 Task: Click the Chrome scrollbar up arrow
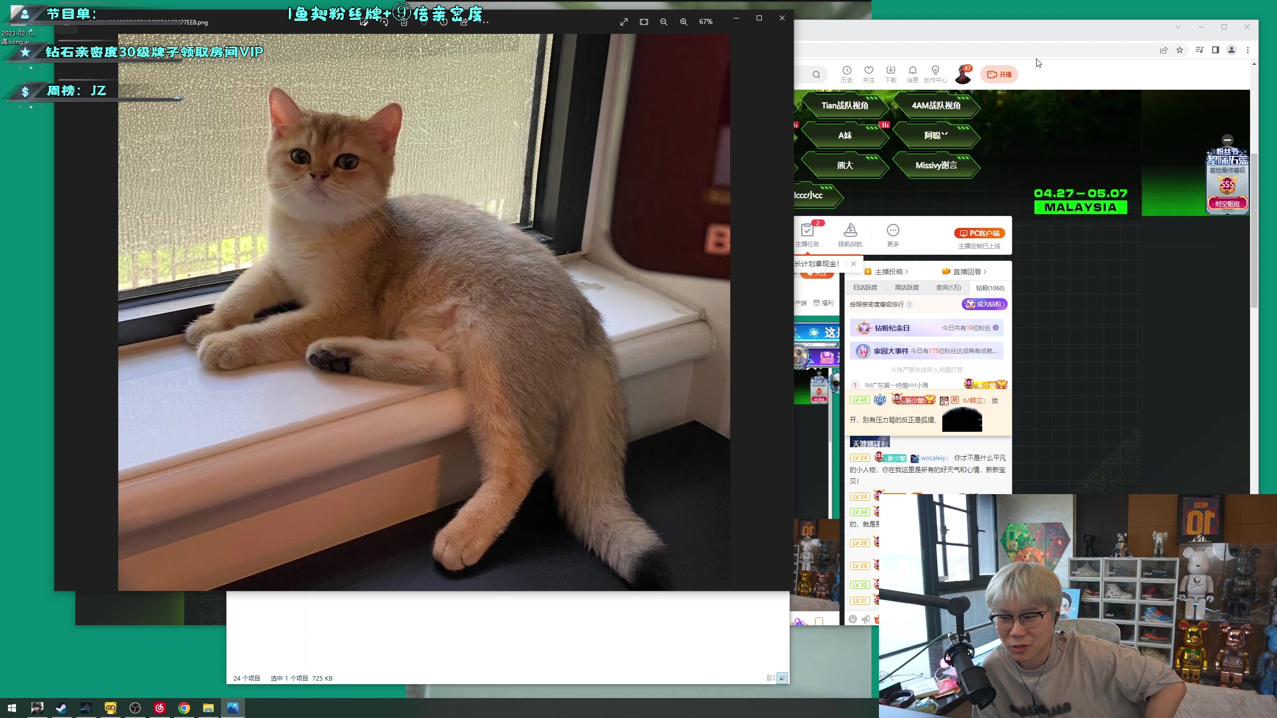[1254, 64]
